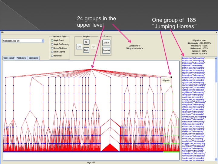The height and width of the screenshot is (164, 218).
Task: Click the "185 points in folder:" heading
Action: (199, 41)
